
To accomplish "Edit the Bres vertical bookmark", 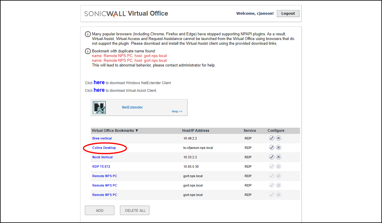I will click(272, 138).
